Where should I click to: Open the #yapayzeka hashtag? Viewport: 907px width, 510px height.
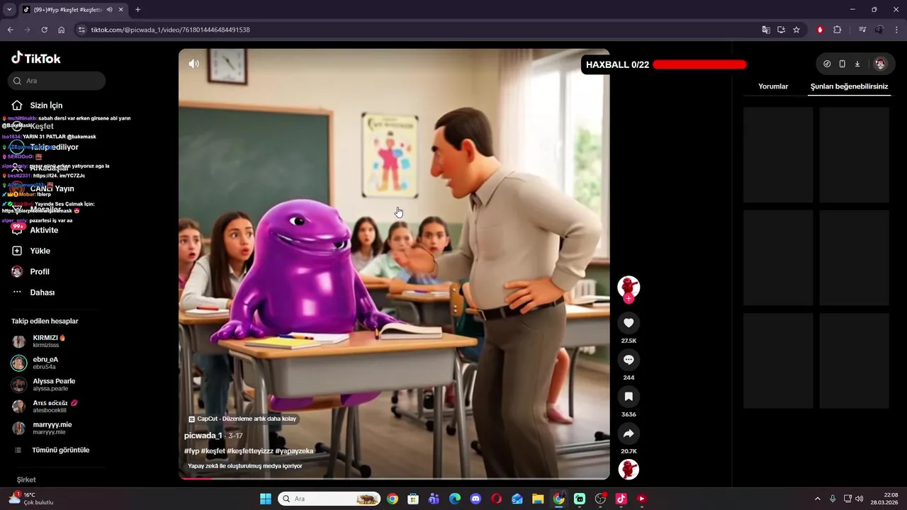(x=294, y=450)
